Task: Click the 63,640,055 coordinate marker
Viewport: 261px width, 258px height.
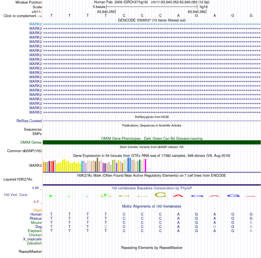Action: point(106,12)
